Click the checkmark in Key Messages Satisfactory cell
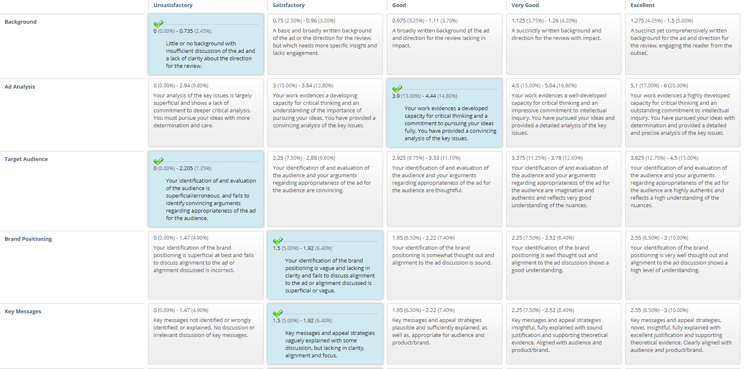This screenshot has height=369, width=747. click(278, 313)
